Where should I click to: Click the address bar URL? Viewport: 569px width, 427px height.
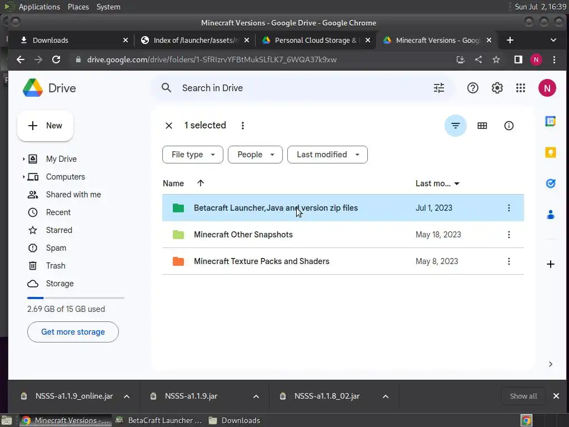point(212,59)
